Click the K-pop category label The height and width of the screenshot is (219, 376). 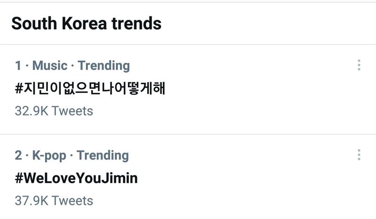pyautogui.click(x=47, y=155)
